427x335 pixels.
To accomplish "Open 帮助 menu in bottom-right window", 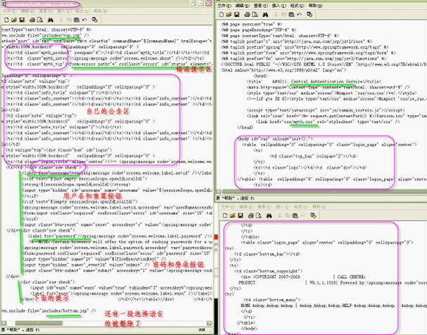I will point(319,206).
